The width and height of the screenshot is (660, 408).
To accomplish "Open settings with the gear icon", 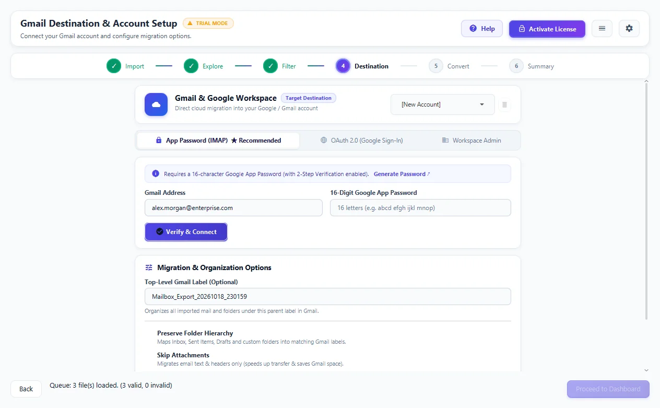I will click(629, 29).
